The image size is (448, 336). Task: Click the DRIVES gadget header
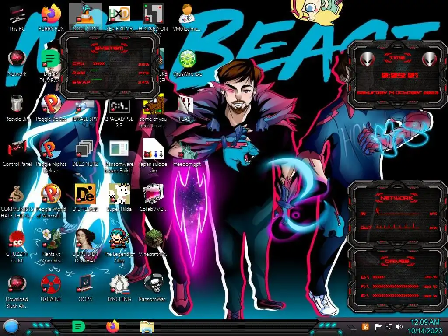pos(397,261)
